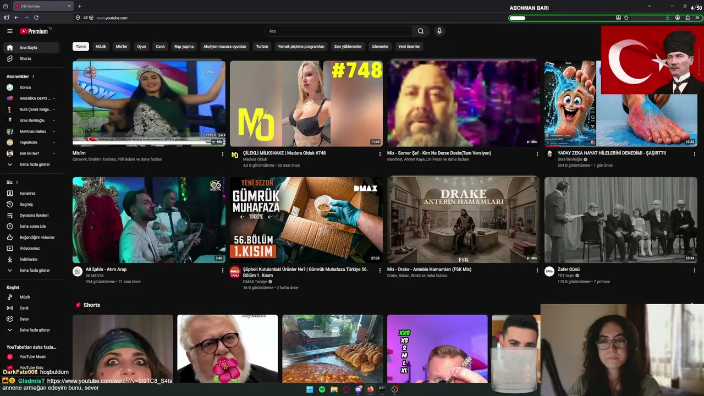Select the Canlı filter chip
This screenshot has height=396, width=704.
pyautogui.click(x=160, y=47)
